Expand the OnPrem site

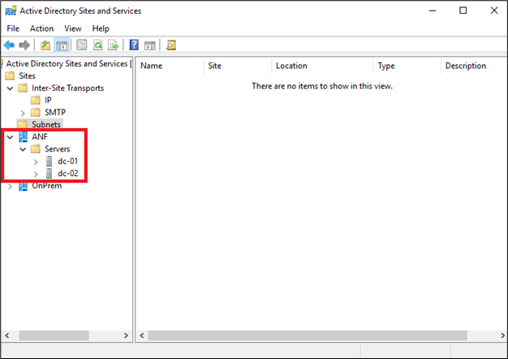pyautogui.click(x=10, y=186)
